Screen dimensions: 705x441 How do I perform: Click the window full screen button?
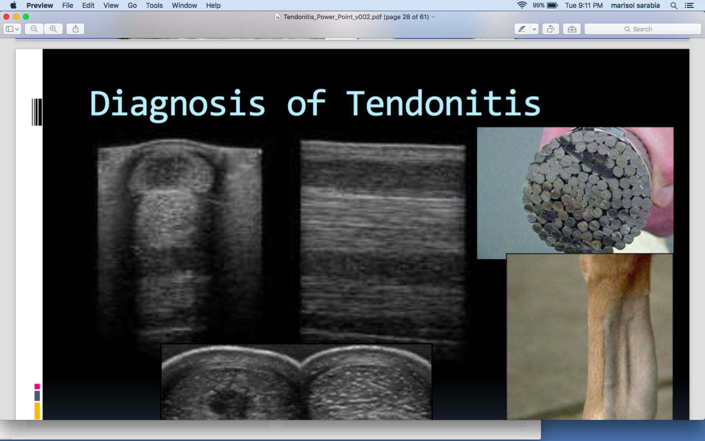click(x=26, y=17)
